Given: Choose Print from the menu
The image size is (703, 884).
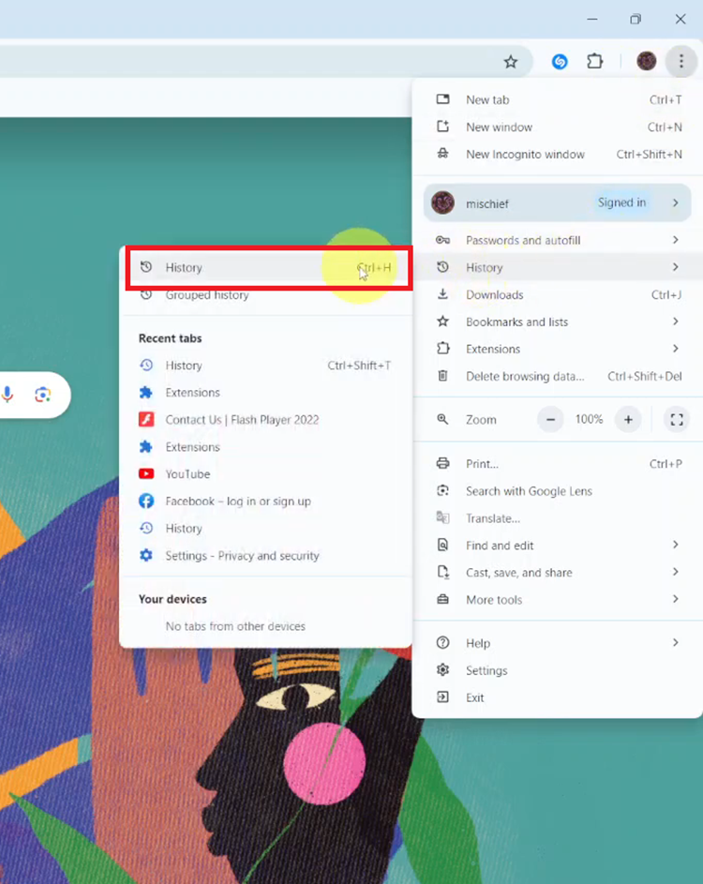Looking at the screenshot, I should pyautogui.click(x=558, y=463).
